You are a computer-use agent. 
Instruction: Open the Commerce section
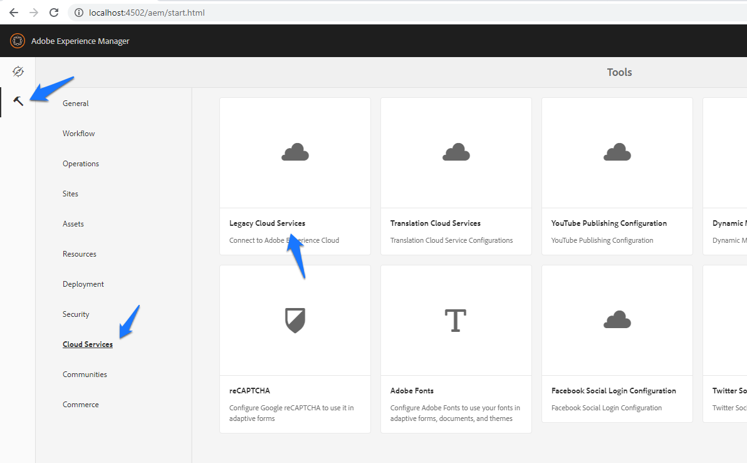click(x=80, y=404)
